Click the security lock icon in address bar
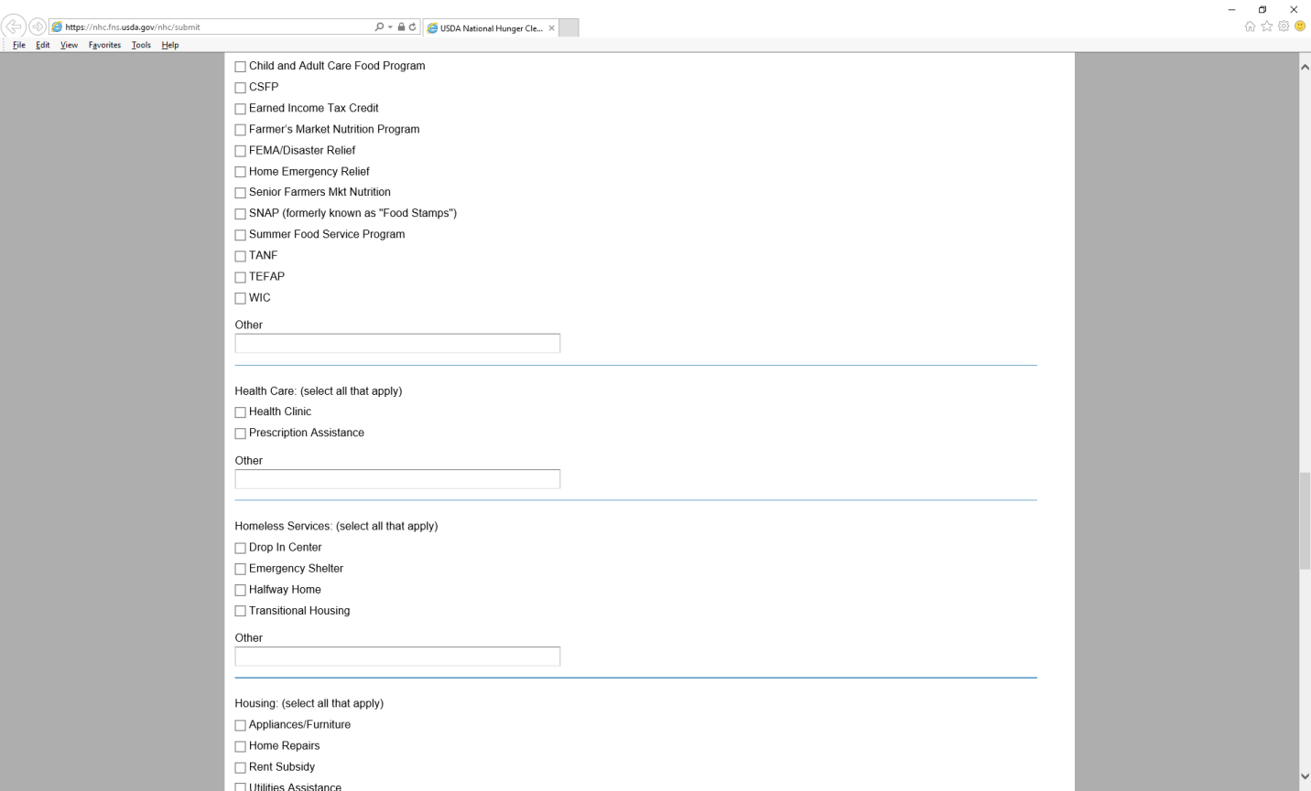Viewport: 1311px width, 791px height. coord(401,27)
